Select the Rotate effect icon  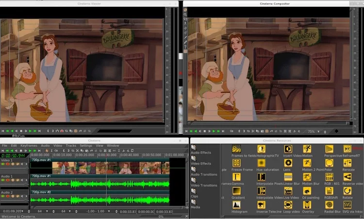[x=347, y=191]
